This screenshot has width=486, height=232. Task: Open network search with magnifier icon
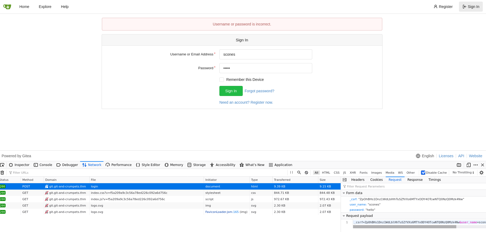(x=299, y=173)
